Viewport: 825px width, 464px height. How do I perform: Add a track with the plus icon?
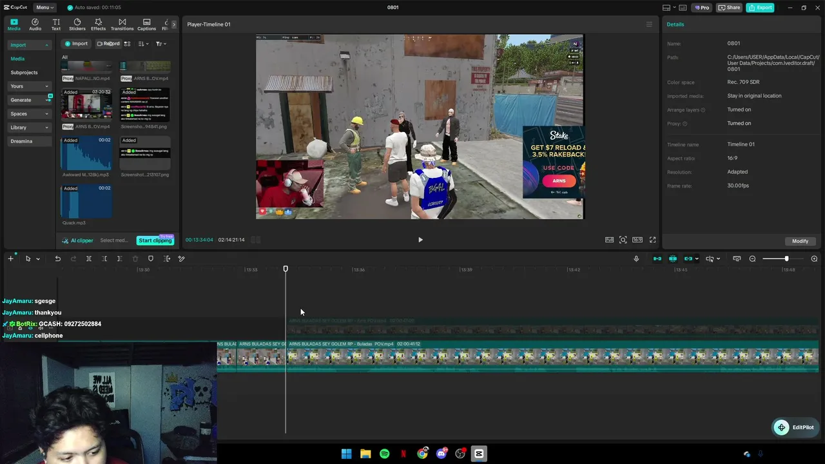click(10, 258)
